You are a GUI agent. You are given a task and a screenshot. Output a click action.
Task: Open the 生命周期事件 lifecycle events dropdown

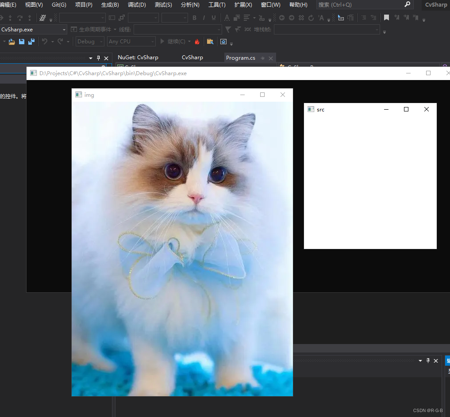click(x=93, y=30)
